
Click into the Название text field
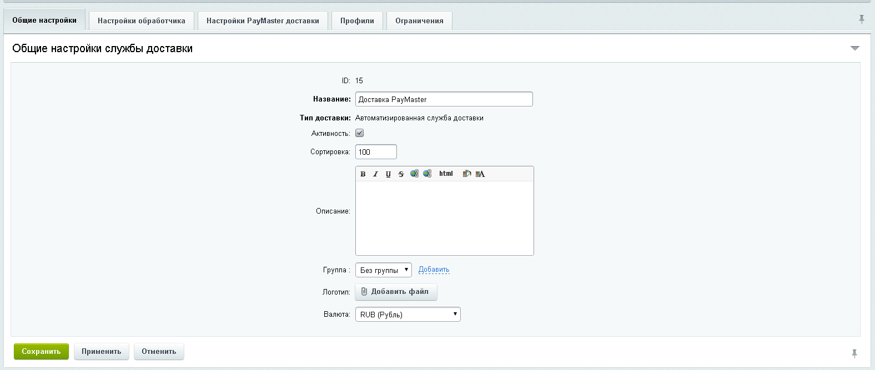tap(444, 99)
